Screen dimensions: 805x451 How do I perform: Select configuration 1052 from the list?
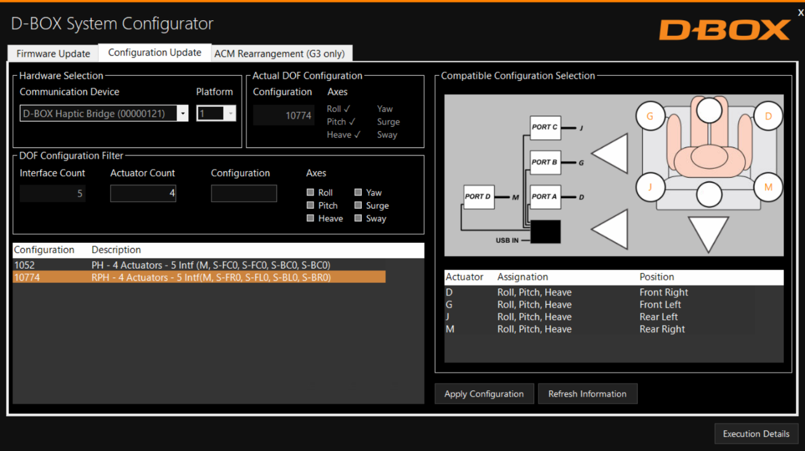coord(174,265)
